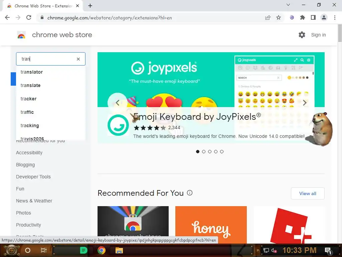The height and width of the screenshot is (257, 342).
Task: Open Emoji Keyboard by JoyPixels title
Action: [x=197, y=117]
